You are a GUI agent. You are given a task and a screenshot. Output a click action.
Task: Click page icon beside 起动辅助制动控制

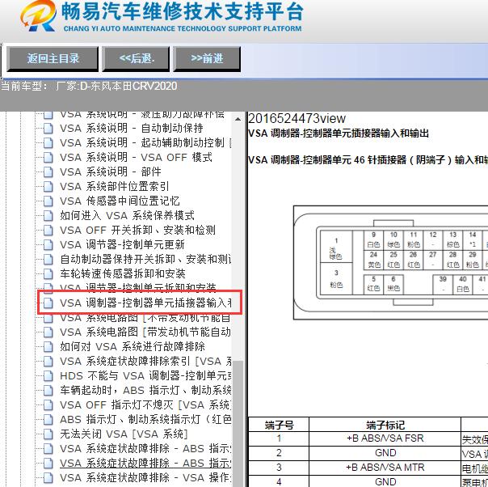48,142
